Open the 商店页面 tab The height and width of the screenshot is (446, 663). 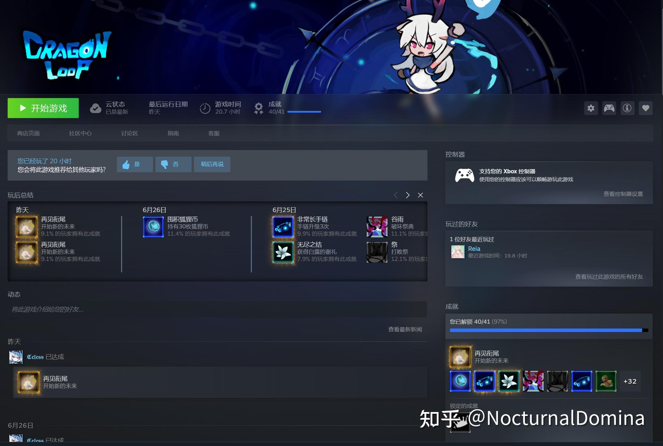click(28, 133)
